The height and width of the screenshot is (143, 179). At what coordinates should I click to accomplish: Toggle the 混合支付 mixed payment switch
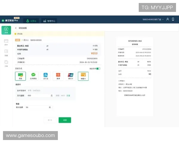98,69
